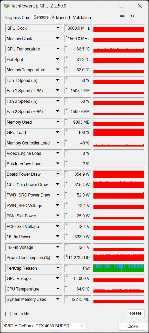
Task: Enable the Log to file checkbox
Action: tap(8, 314)
